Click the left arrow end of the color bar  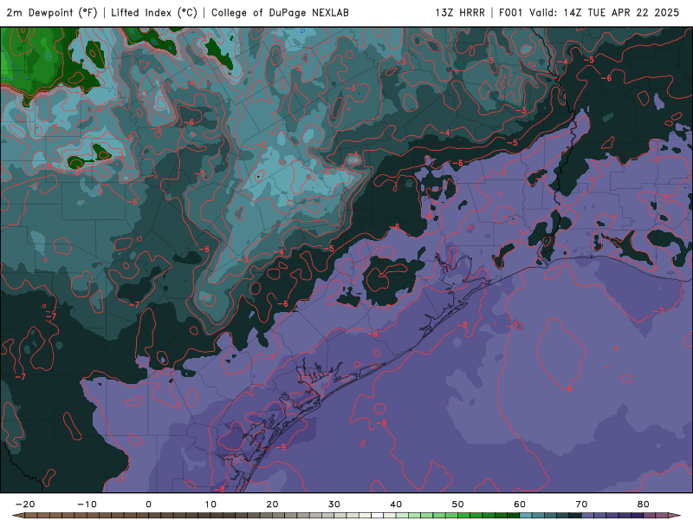tap(18, 516)
